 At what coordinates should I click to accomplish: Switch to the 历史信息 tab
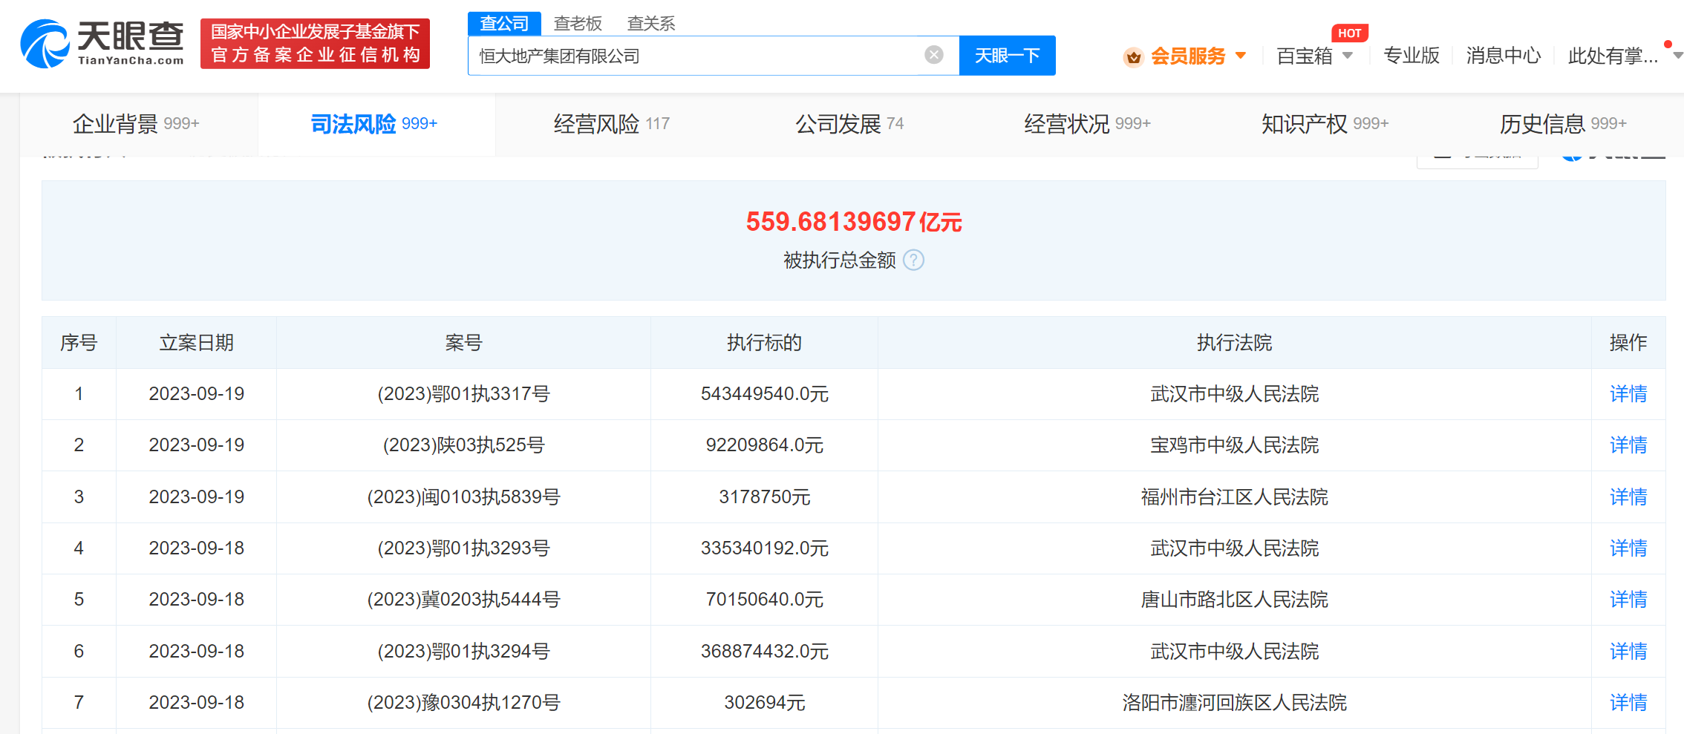point(1563,124)
